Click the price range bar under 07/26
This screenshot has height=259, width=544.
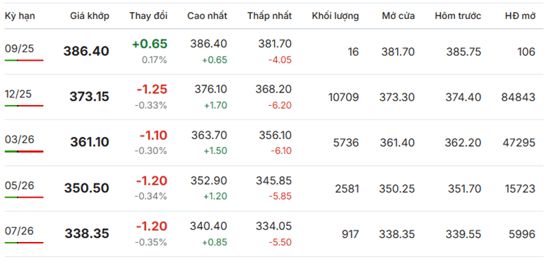(24, 243)
